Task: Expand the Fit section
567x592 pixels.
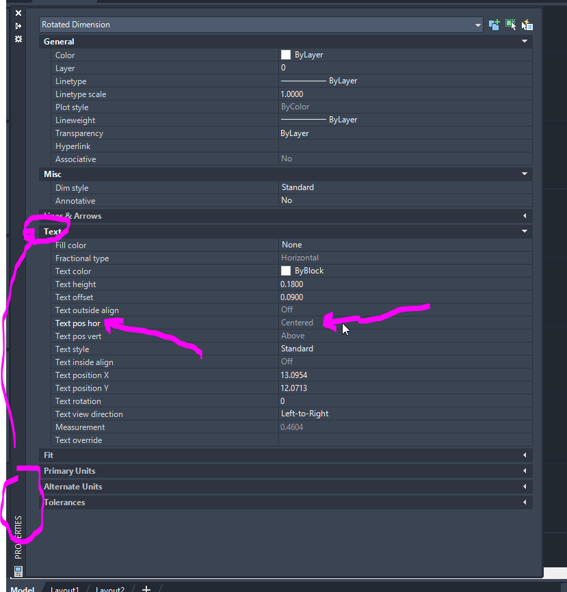Action: [x=524, y=455]
